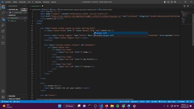Screen dimensions: 194x109
Task: Open notifications bell in status bar
Action: pyautogui.click(x=191, y=102)
